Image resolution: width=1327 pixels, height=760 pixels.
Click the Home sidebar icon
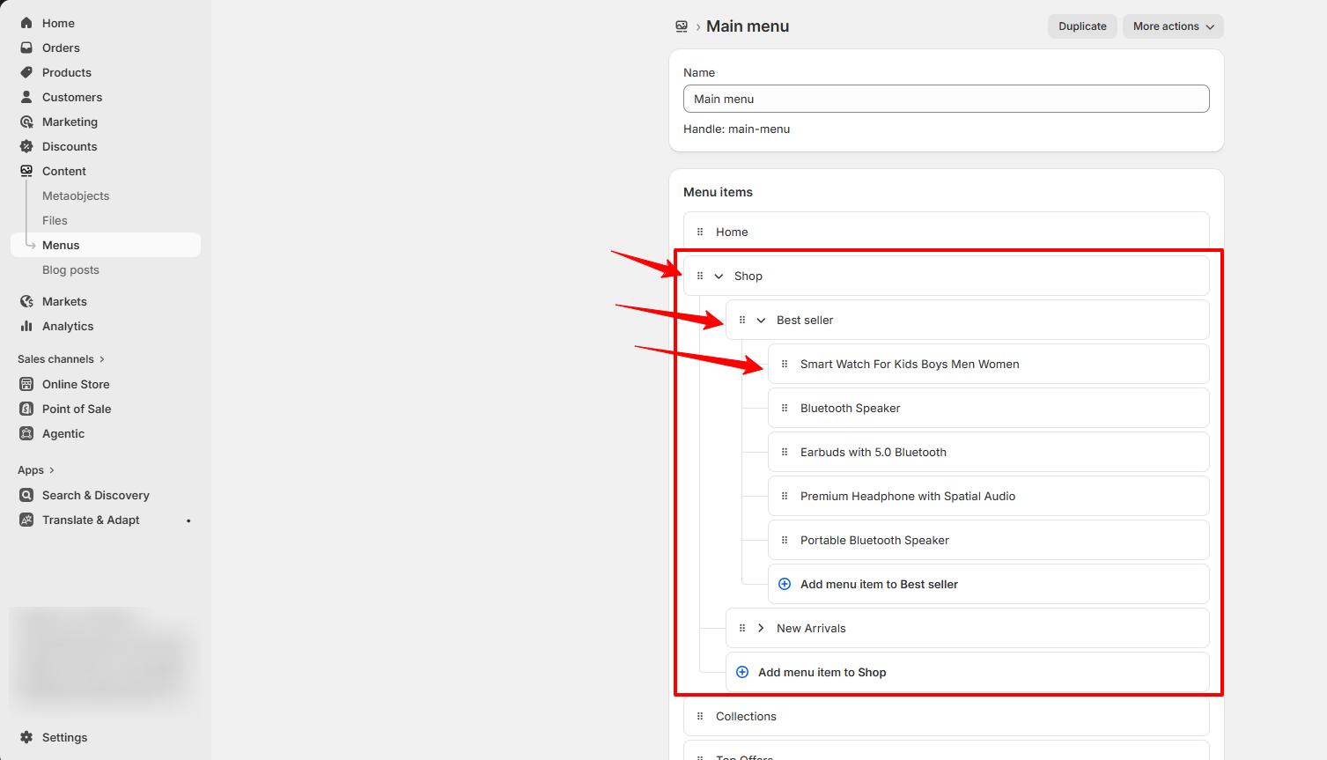(x=26, y=23)
